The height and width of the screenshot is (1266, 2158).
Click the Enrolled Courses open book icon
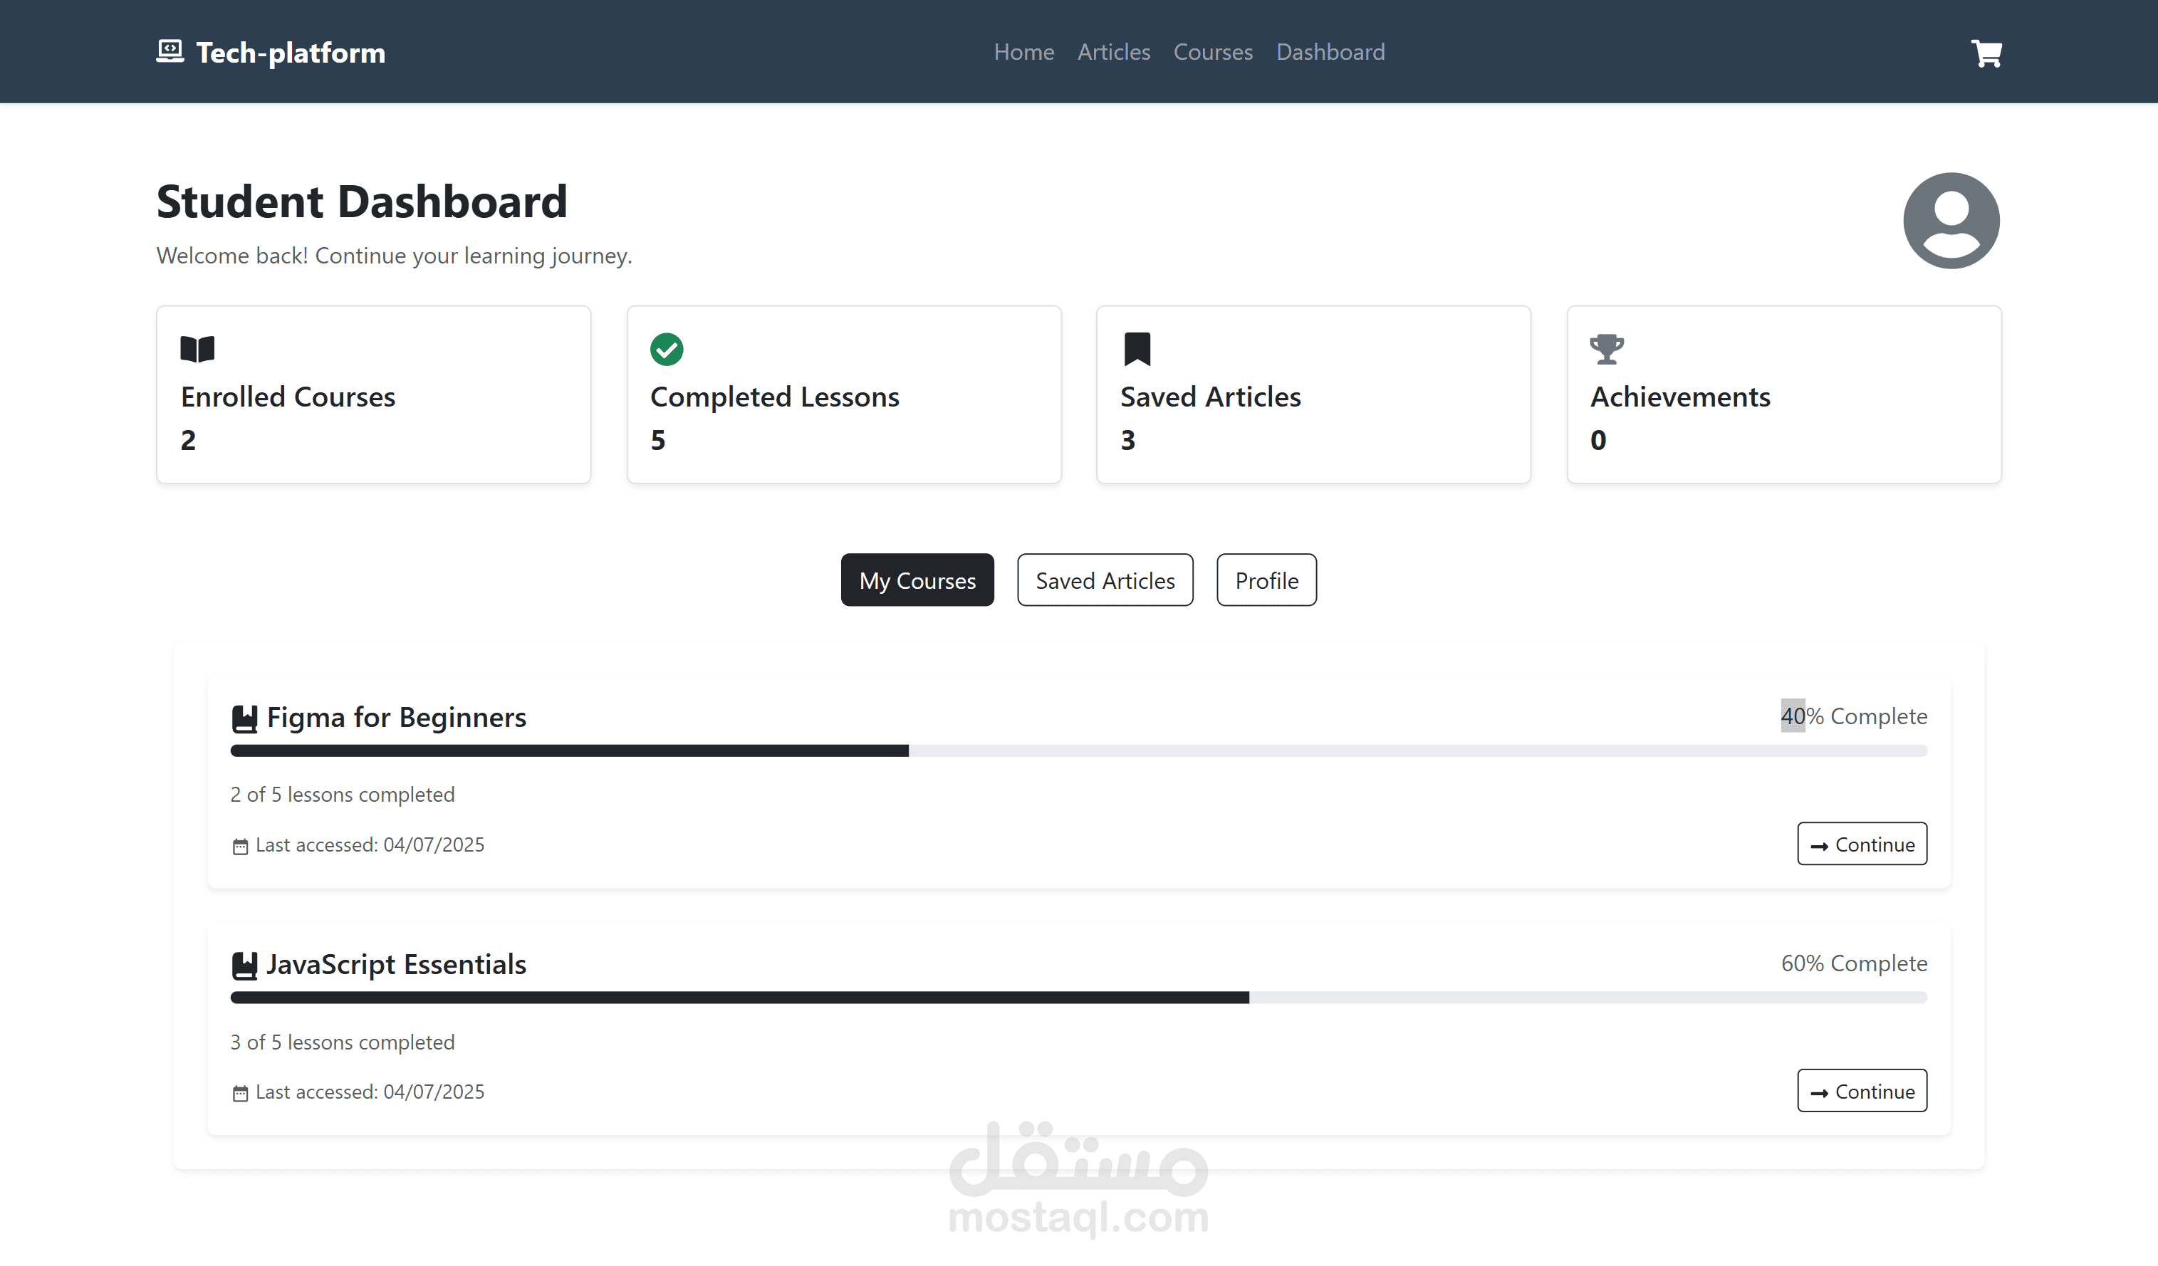pyautogui.click(x=197, y=349)
